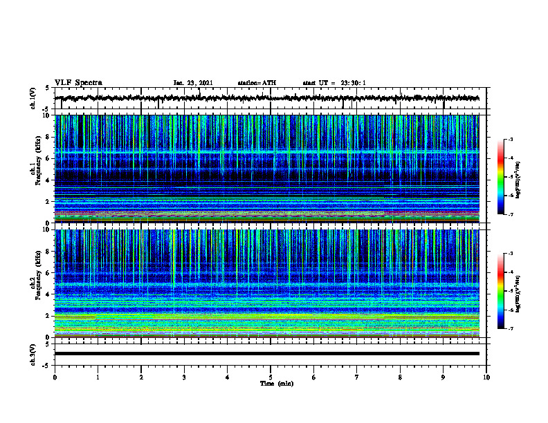Click the 6 kHz tick label of ch.2 spectrogram
548x423 pixels.
coord(48,272)
